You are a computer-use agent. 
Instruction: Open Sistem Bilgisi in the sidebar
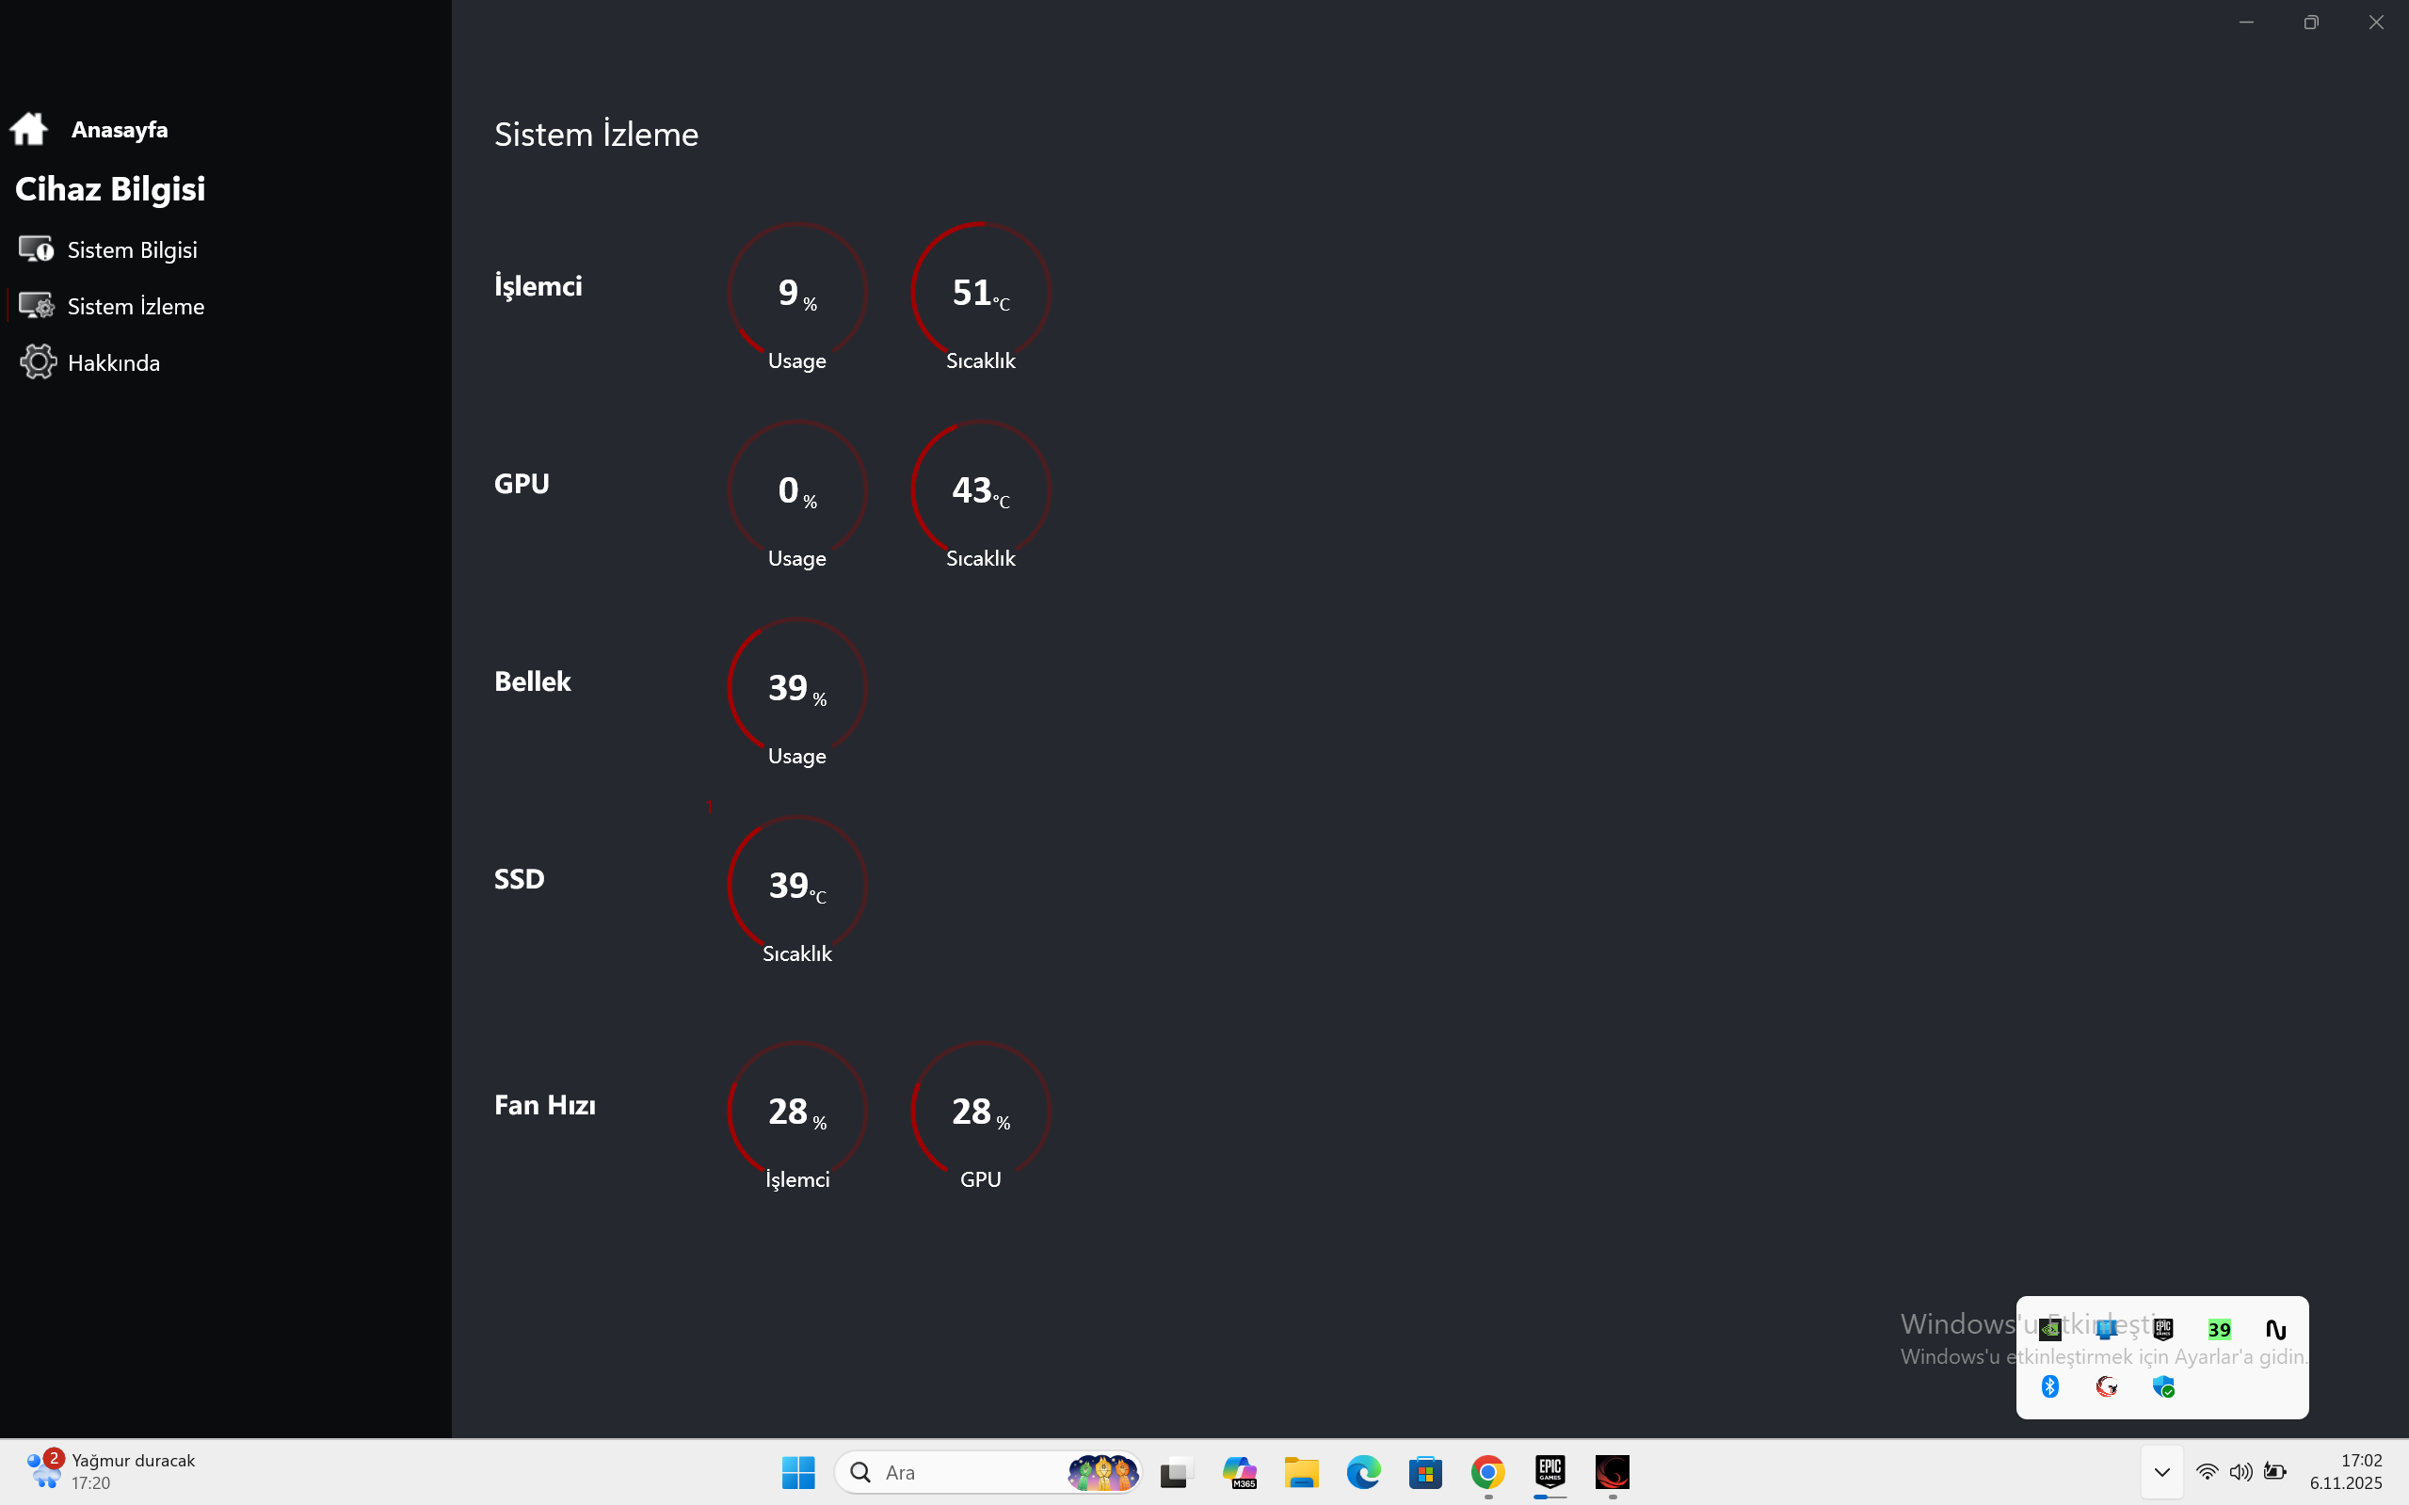[x=108, y=249]
